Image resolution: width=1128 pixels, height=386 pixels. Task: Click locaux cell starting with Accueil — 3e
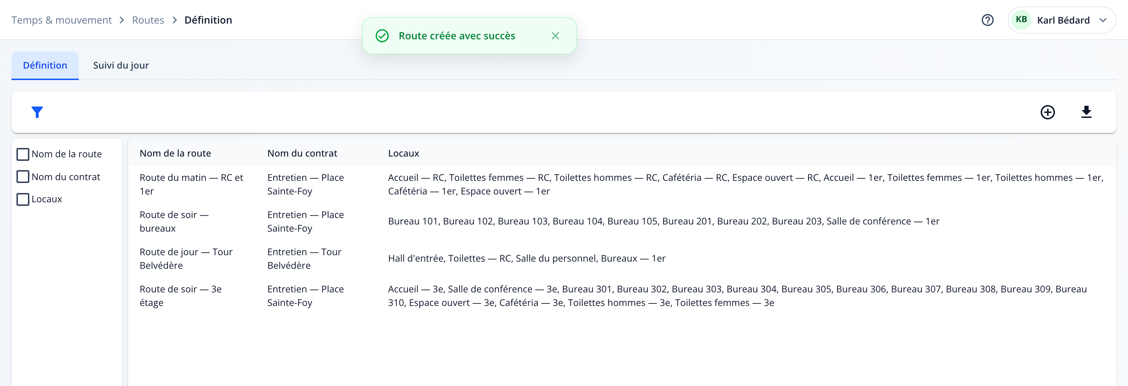(738, 296)
